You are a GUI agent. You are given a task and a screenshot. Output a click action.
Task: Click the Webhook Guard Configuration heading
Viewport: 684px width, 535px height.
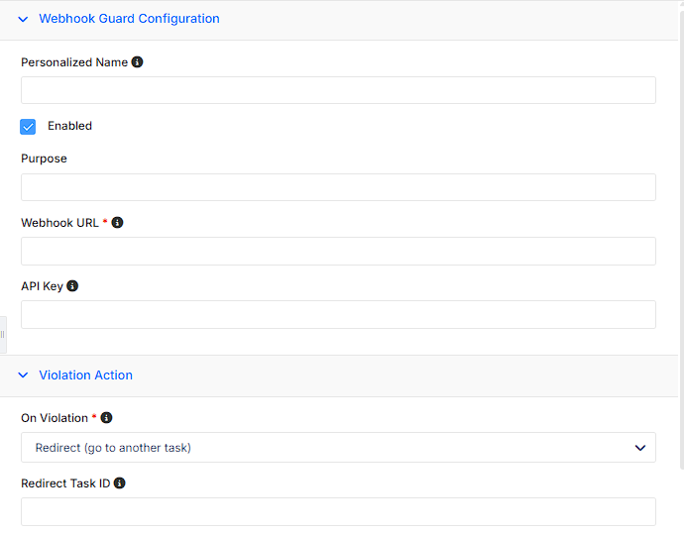pos(129,19)
